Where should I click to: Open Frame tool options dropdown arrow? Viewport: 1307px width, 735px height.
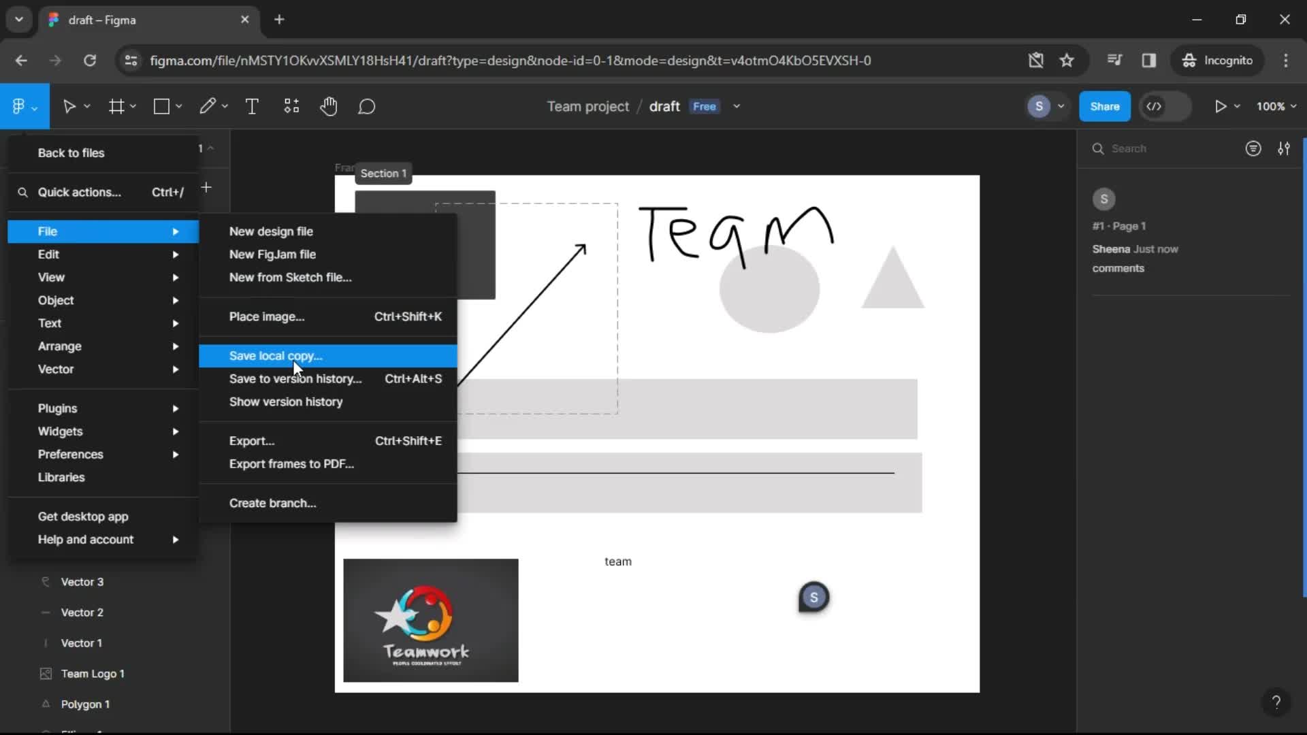pos(133,106)
